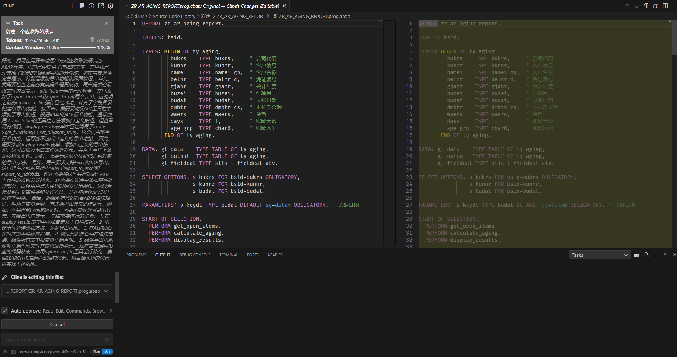Toggle inline split view in diff editor
This screenshot has height=357, width=677.
pos(665,6)
